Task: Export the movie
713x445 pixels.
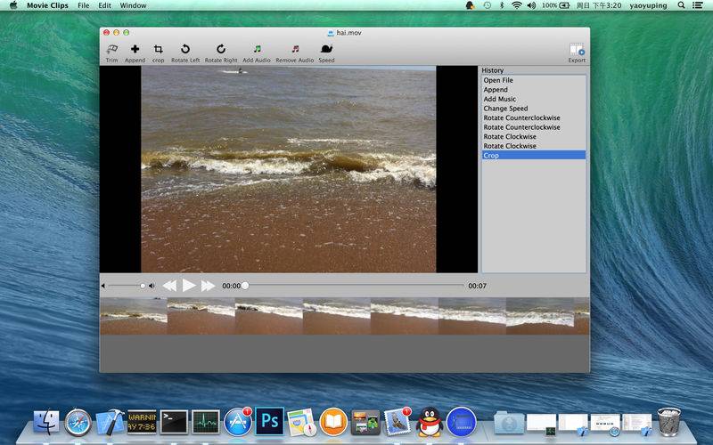Action: [577, 52]
